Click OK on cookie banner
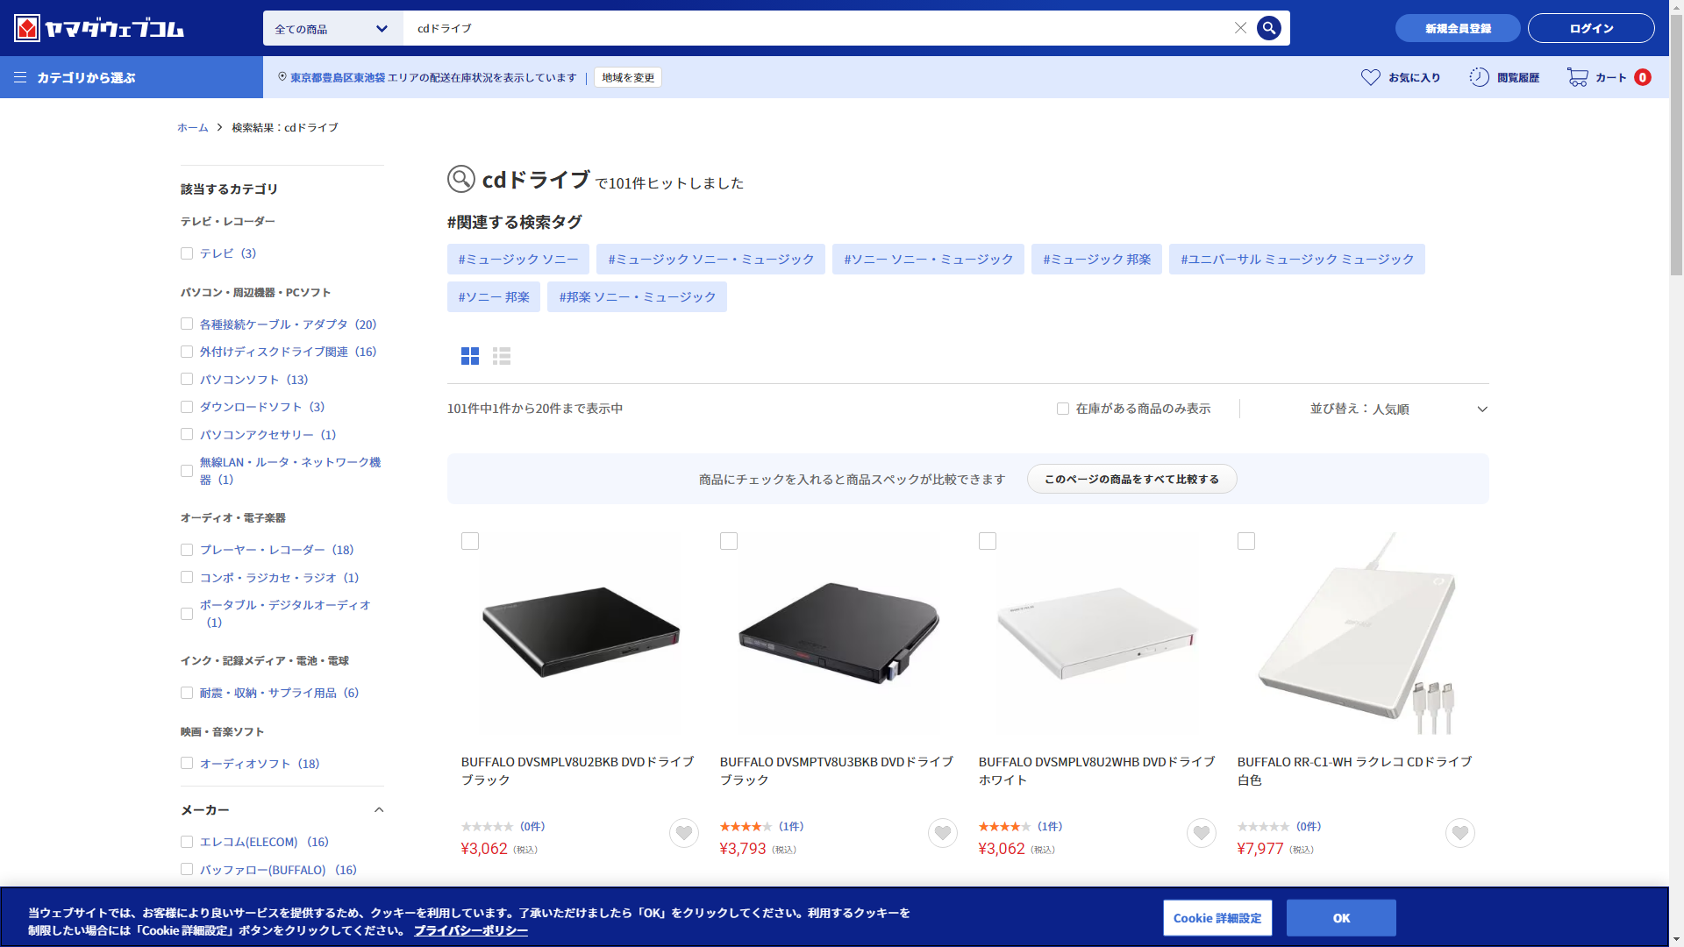This screenshot has height=947, width=1684. 1340,918
